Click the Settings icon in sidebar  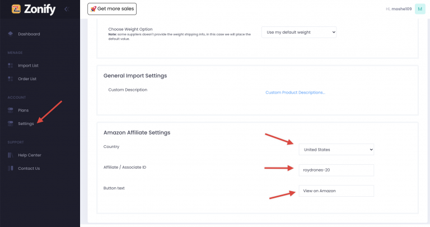click(11, 123)
